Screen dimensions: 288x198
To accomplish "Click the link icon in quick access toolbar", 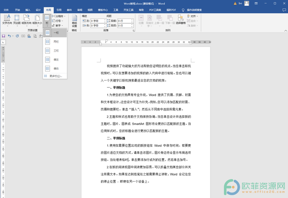I will (29, 36).
